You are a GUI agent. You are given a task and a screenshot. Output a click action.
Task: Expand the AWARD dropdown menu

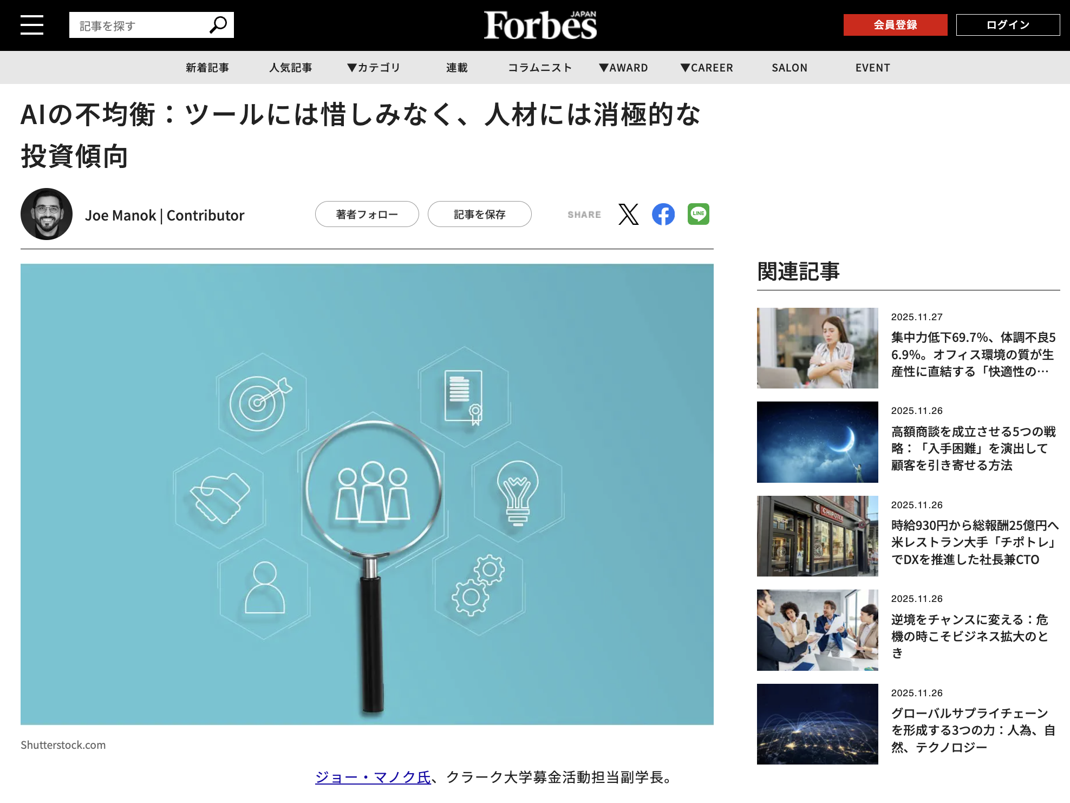coord(623,68)
